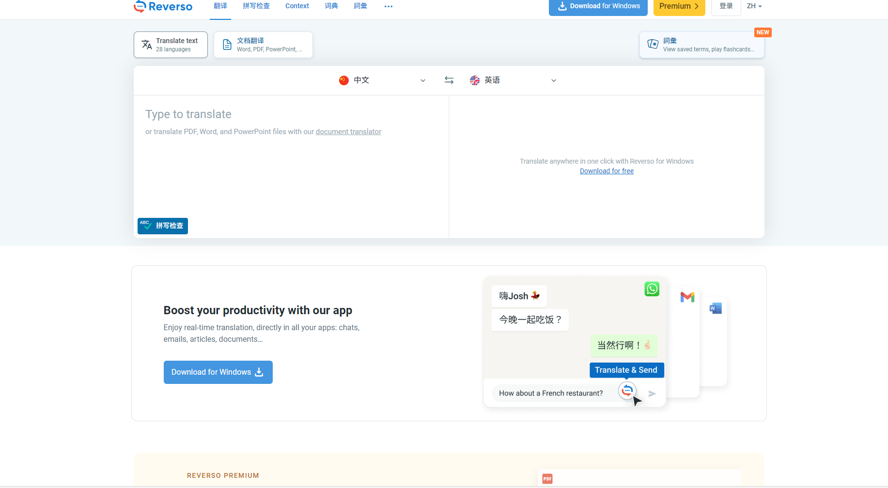This screenshot has width=888, height=488.
Task: Open the ZH interface language dropdown
Action: pos(754,6)
